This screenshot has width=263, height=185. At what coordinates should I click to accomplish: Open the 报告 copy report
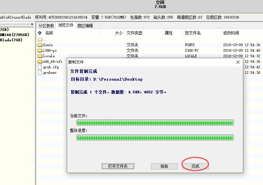pyautogui.click(x=164, y=166)
